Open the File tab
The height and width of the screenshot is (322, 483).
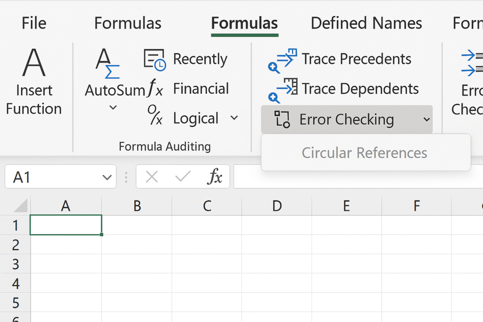[x=34, y=23]
